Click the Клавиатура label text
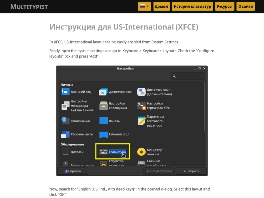The height and width of the screenshot is (198, 264). 117,152
